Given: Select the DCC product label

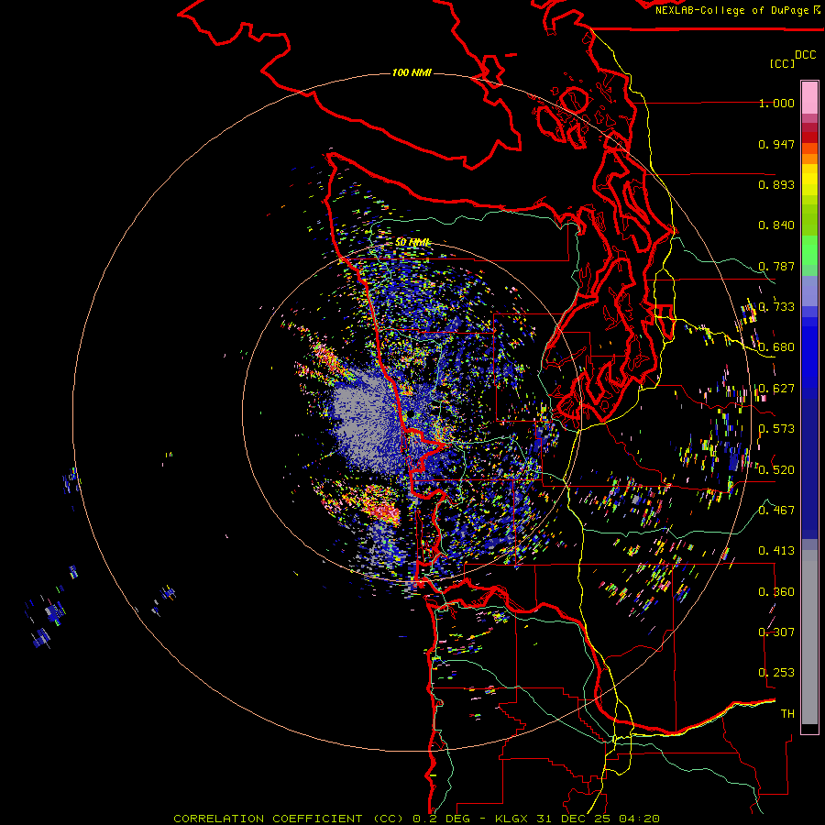Looking at the screenshot, I should pyautogui.click(x=805, y=55).
